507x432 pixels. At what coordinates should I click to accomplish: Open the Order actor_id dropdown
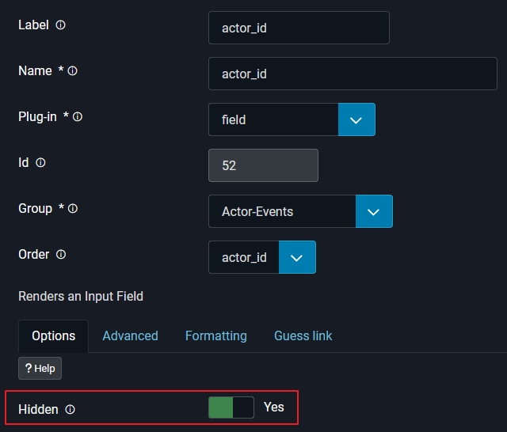point(297,258)
